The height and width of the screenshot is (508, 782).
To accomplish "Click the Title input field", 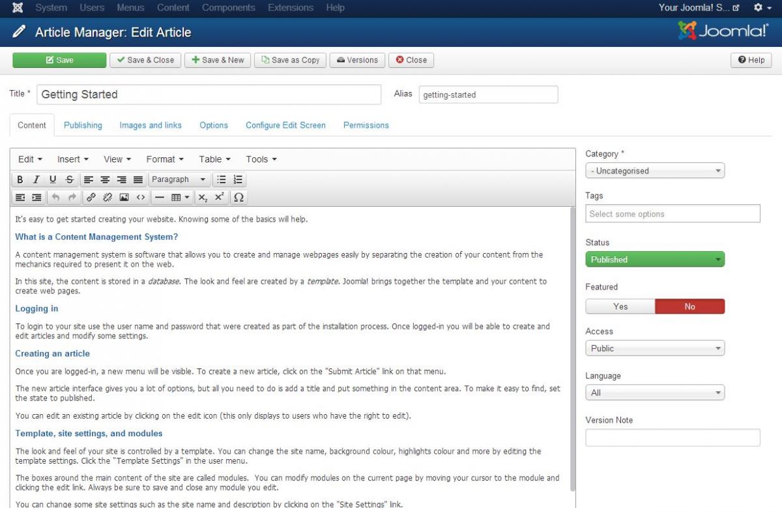I will point(209,95).
